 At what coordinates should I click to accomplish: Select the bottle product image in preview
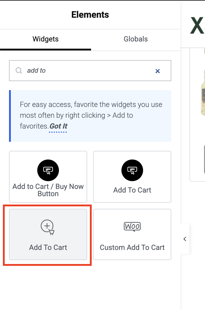pyautogui.click(x=202, y=92)
